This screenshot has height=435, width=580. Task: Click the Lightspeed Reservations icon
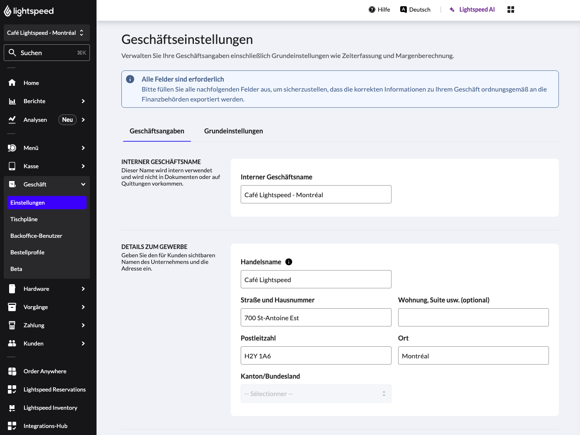(12, 389)
